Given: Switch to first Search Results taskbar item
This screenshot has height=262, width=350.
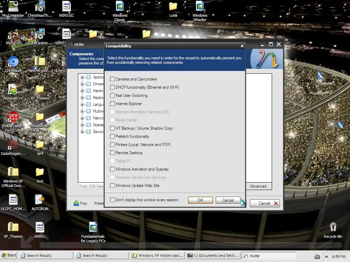Looking at the screenshot, I should pos(46,256).
